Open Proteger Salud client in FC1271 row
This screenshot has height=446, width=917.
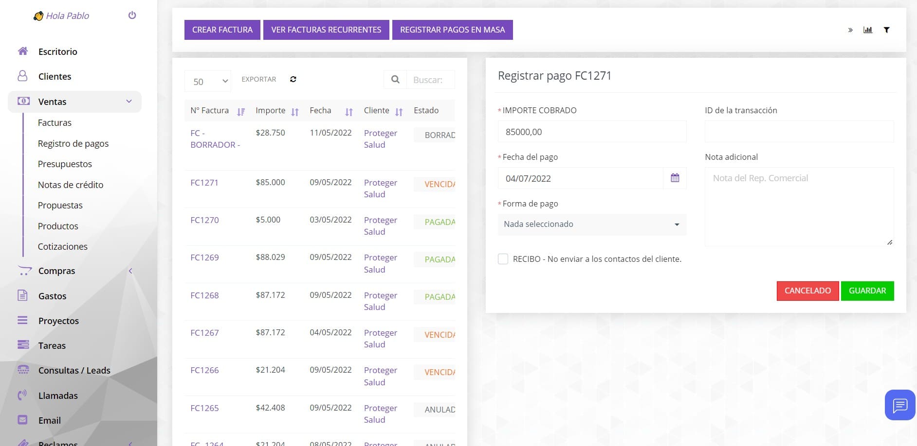click(381, 189)
